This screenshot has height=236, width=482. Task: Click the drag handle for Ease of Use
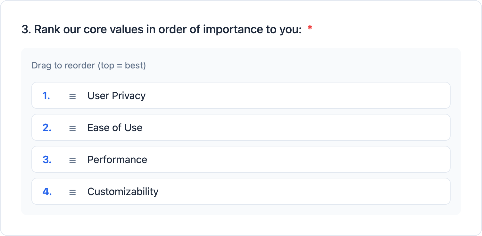72,127
